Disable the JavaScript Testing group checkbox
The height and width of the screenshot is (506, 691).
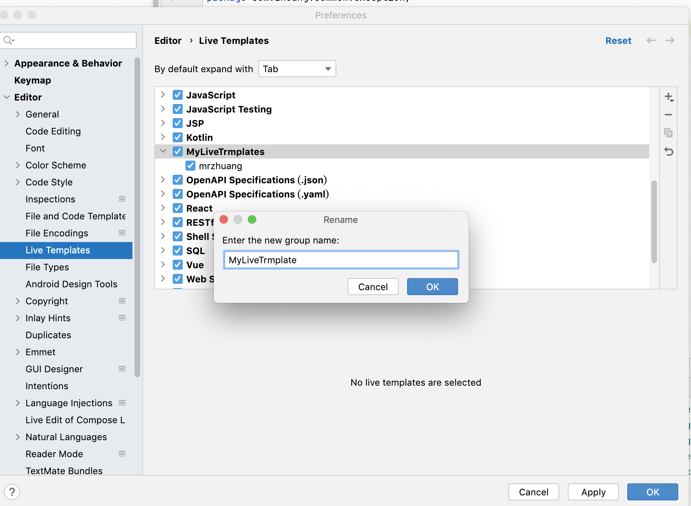[178, 109]
